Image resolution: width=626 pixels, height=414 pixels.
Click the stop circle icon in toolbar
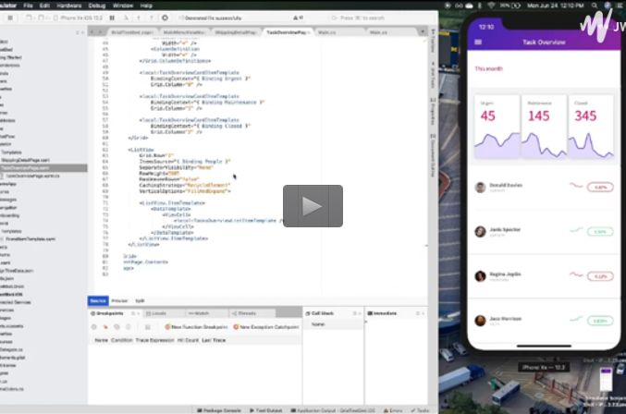(166, 17)
